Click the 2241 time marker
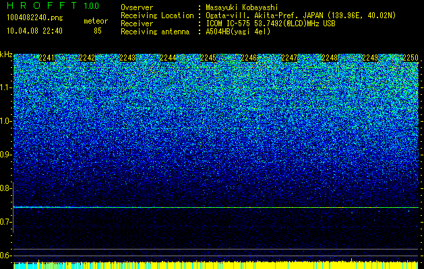 (47, 58)
